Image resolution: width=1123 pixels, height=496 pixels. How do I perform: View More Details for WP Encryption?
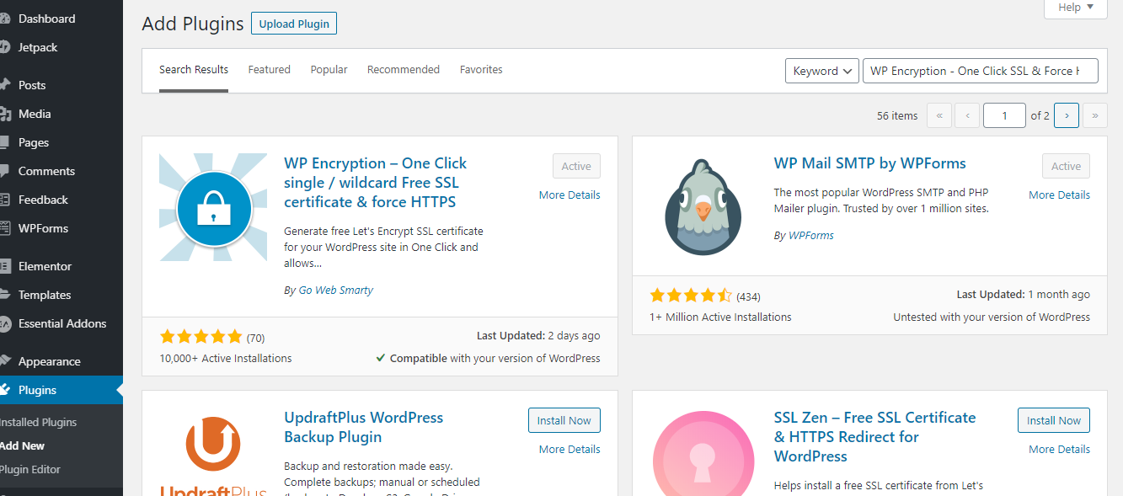click(570, 195)
